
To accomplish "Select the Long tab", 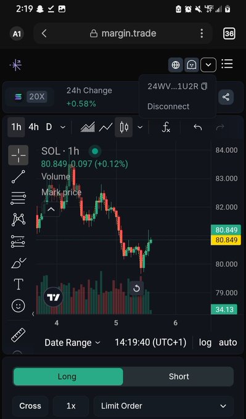I will (x=68, y=376).
